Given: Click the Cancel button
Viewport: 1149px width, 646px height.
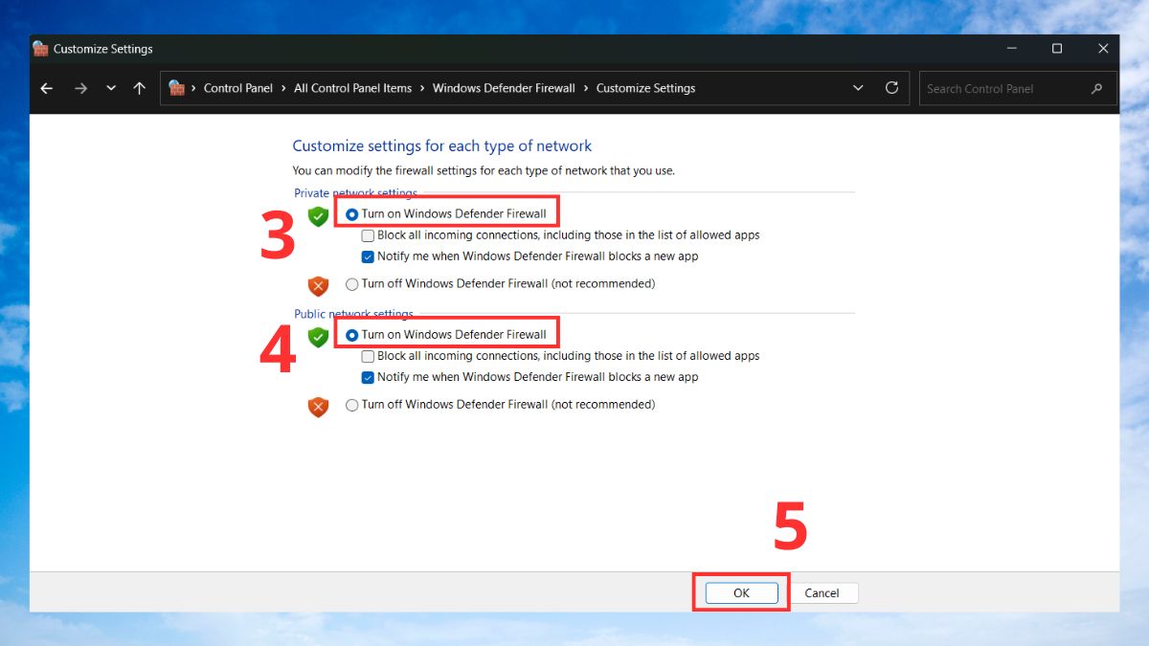Looking at the screenshot, I should (823, 592).
